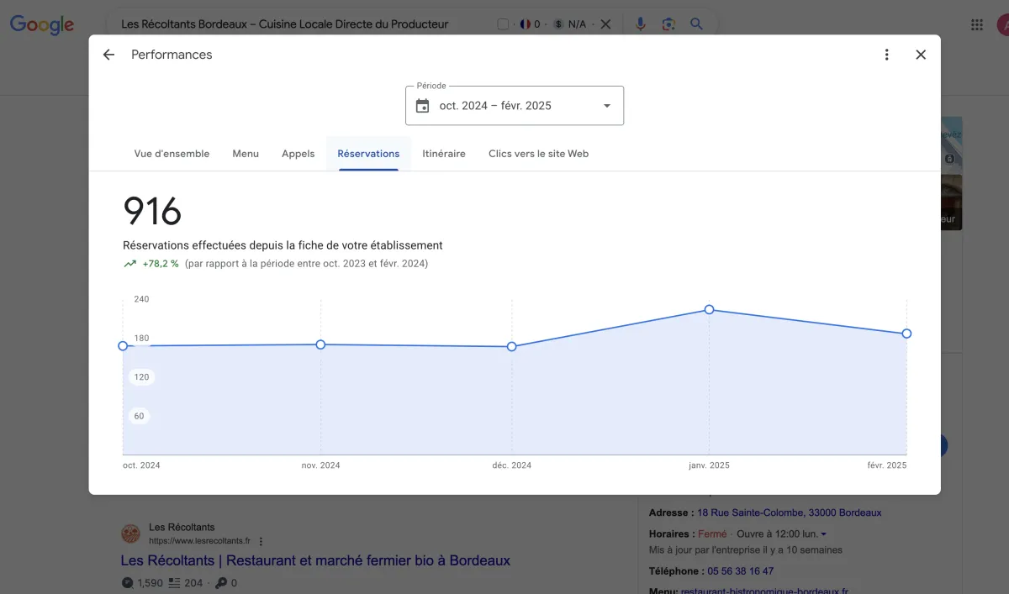
Task: Open the Menu tab
Action: pos(246,154)
